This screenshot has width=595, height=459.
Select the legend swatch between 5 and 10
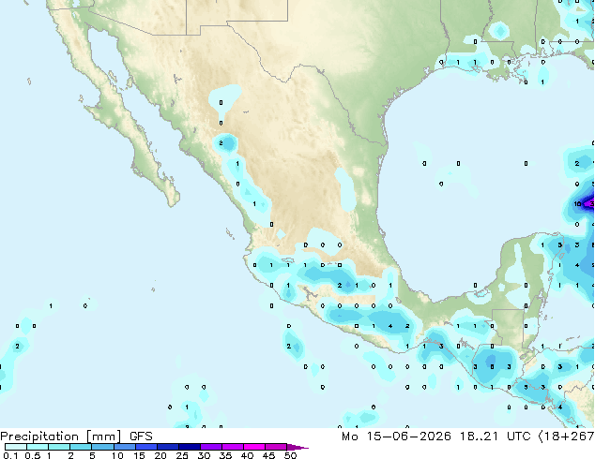click(102, 447)
